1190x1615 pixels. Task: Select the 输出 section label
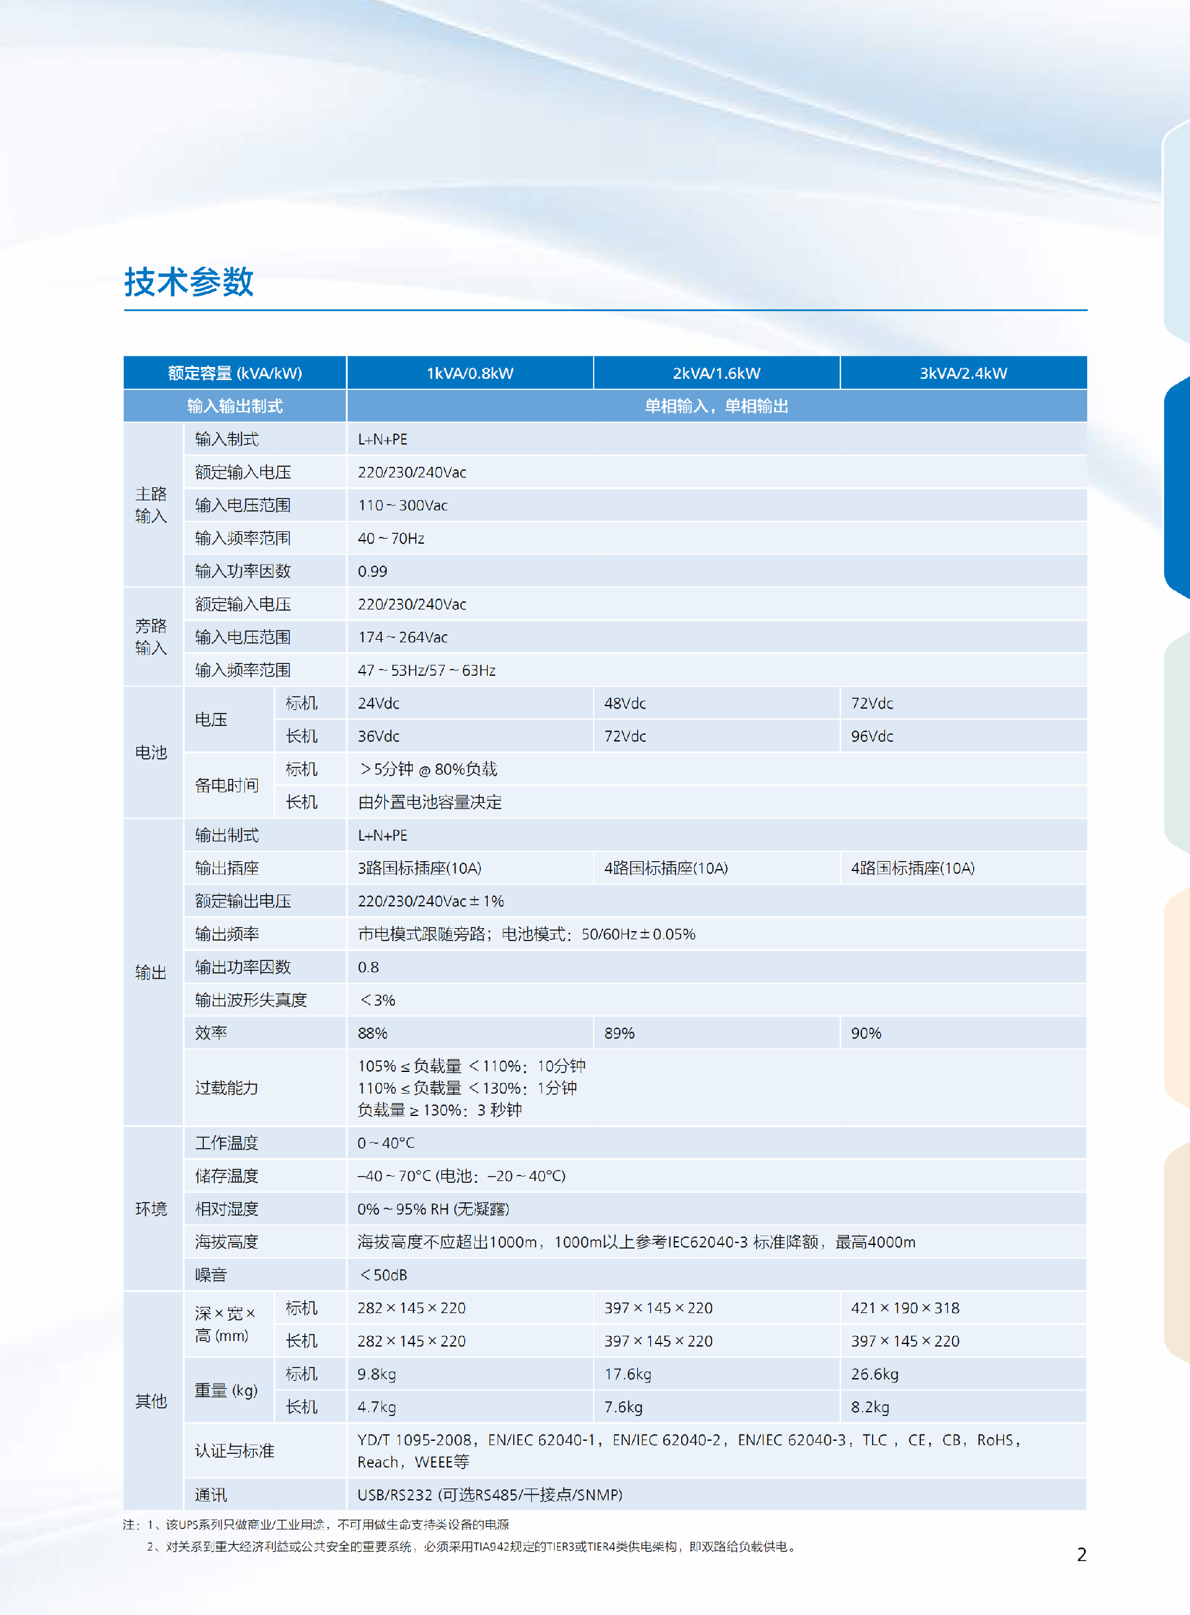pyautogui.click(x=151, y=971)
